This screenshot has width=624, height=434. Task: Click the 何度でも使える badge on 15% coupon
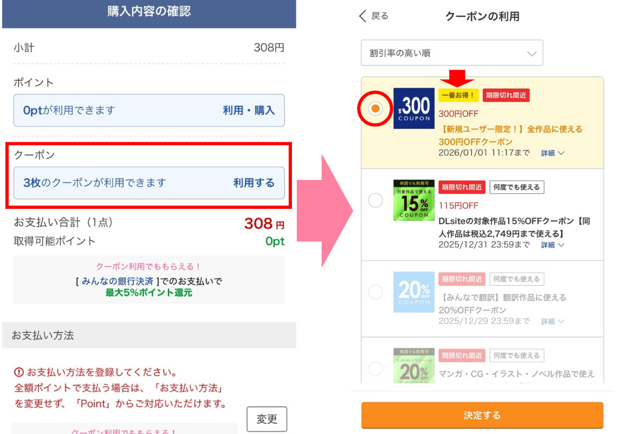(517, 187)
